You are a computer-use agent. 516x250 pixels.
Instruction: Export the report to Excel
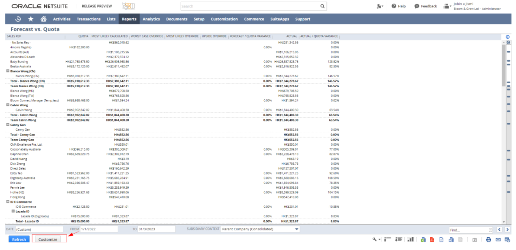point(423,240)
